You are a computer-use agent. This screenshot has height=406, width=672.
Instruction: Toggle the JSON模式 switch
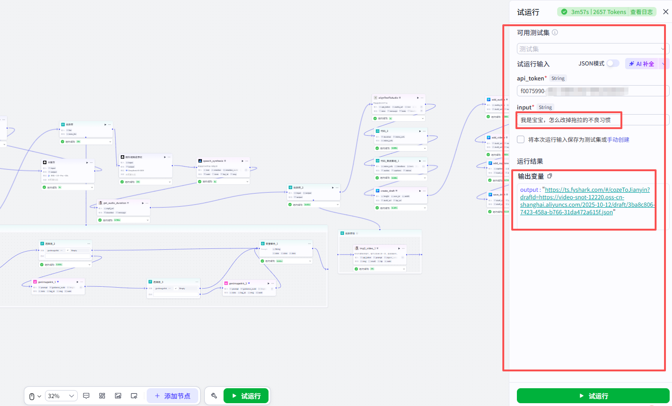[613, 64]
